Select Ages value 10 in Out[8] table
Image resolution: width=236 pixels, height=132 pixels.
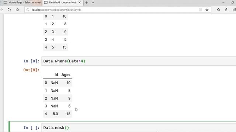coord(68,83)
